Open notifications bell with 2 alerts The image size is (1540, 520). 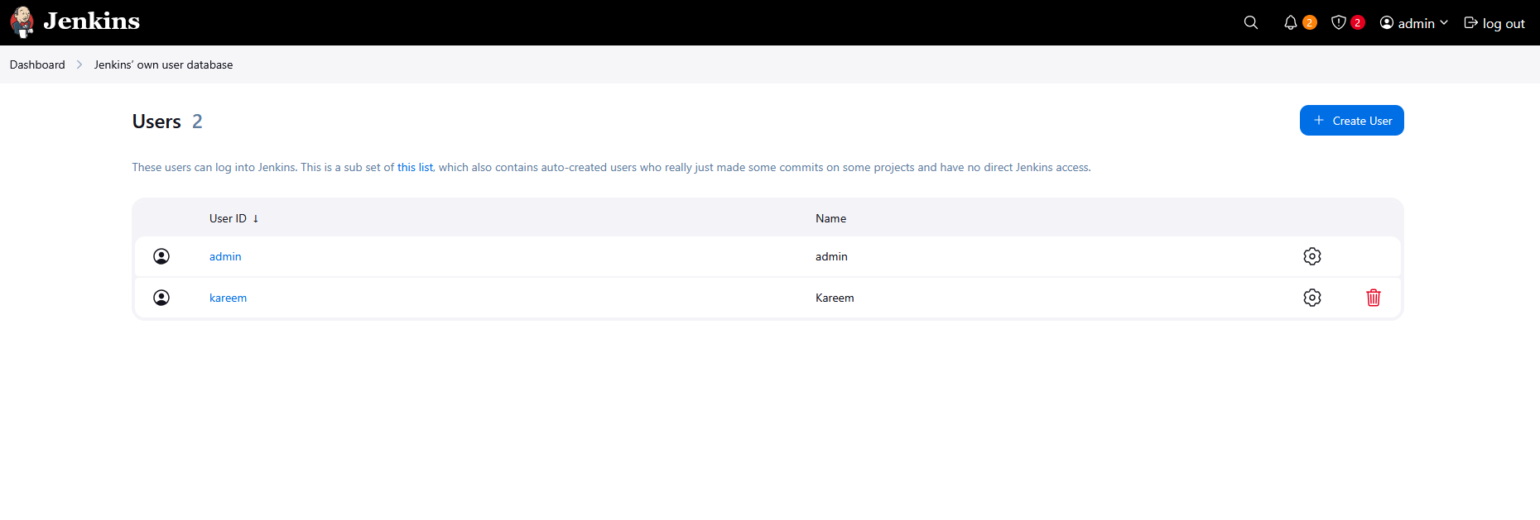[x=1291, y=22]
